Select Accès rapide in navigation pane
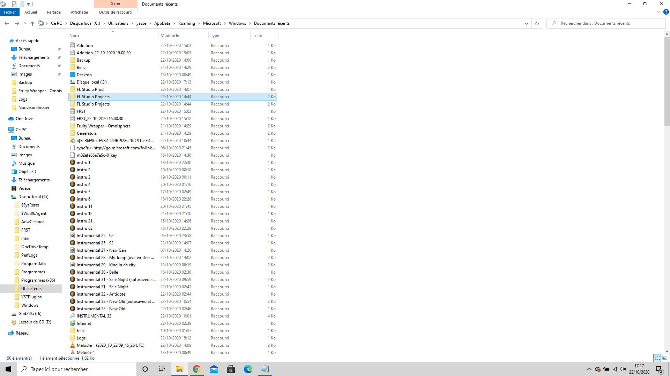The width and height of the screenshot is (670, 376). [27, 41]
